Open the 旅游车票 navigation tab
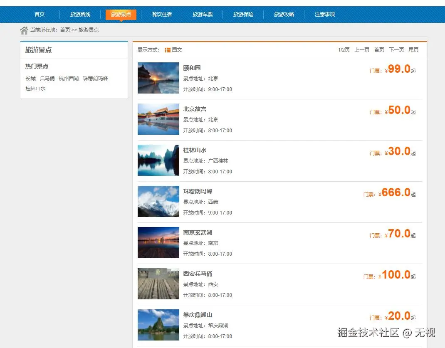Viewport: 445px width, 348px height. (203, 15)
